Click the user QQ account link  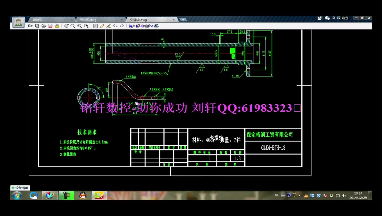(x=143, y=26)
